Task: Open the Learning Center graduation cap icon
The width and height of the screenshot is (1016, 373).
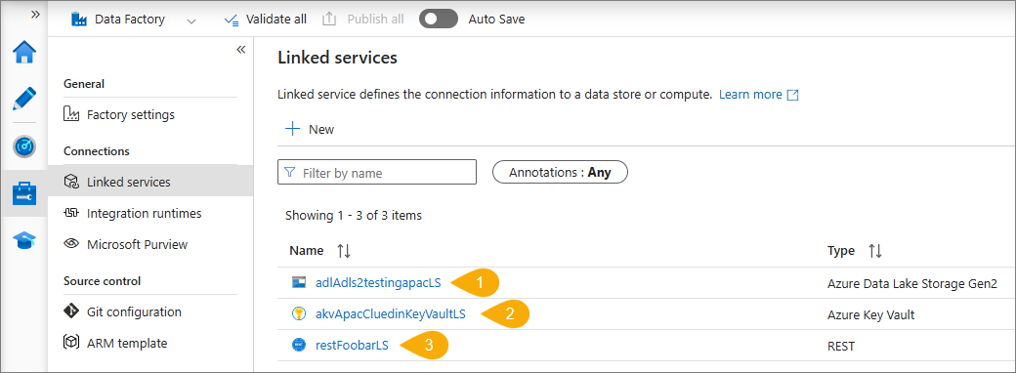Action: coord(24,240)
